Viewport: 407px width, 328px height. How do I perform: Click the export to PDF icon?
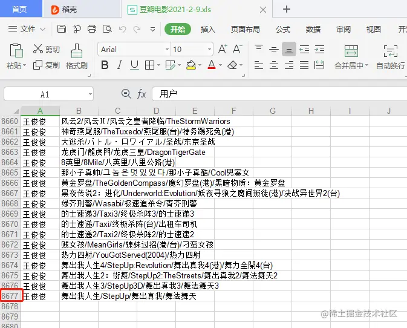coord(77,29)
